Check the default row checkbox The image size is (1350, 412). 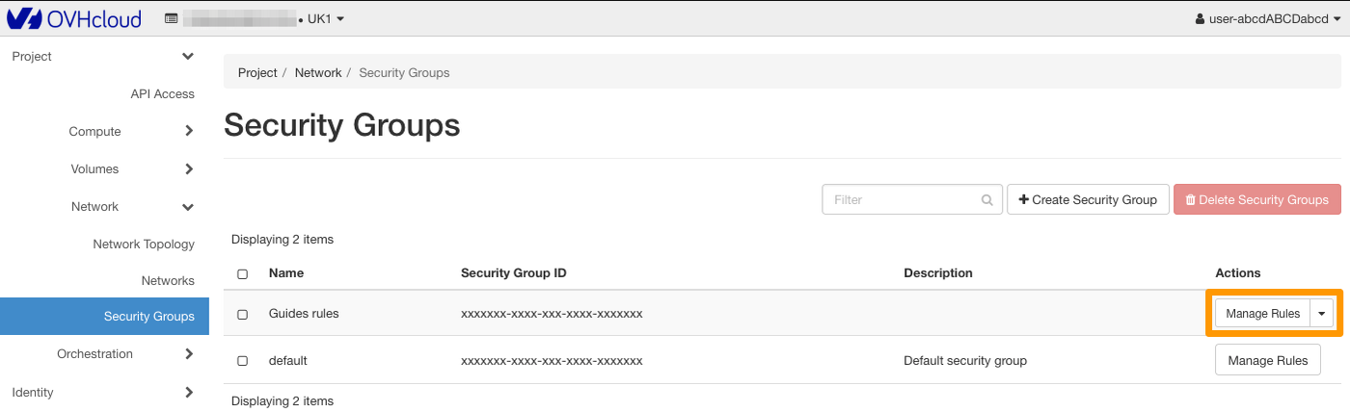coord(242,361)
